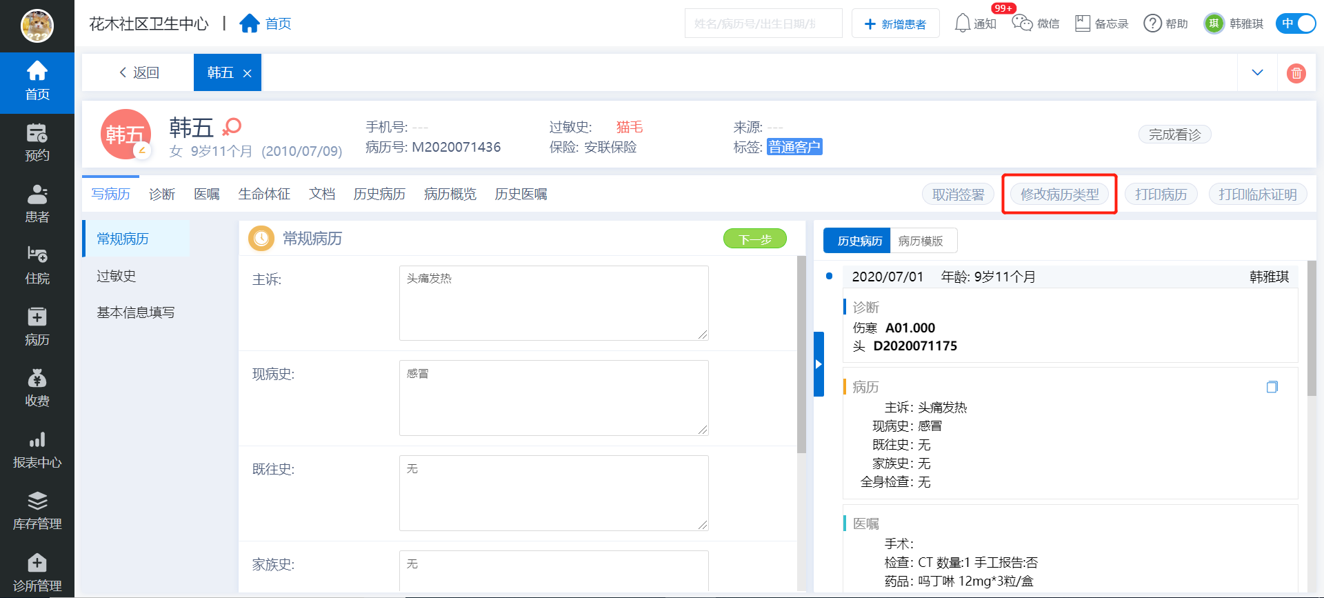
Task: Click the green 下一步 button
Action: (x=755, y=239)
